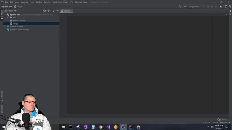Open the Tools menu
The width and height of the screenshot is (232, 130).
pos(66,3)
